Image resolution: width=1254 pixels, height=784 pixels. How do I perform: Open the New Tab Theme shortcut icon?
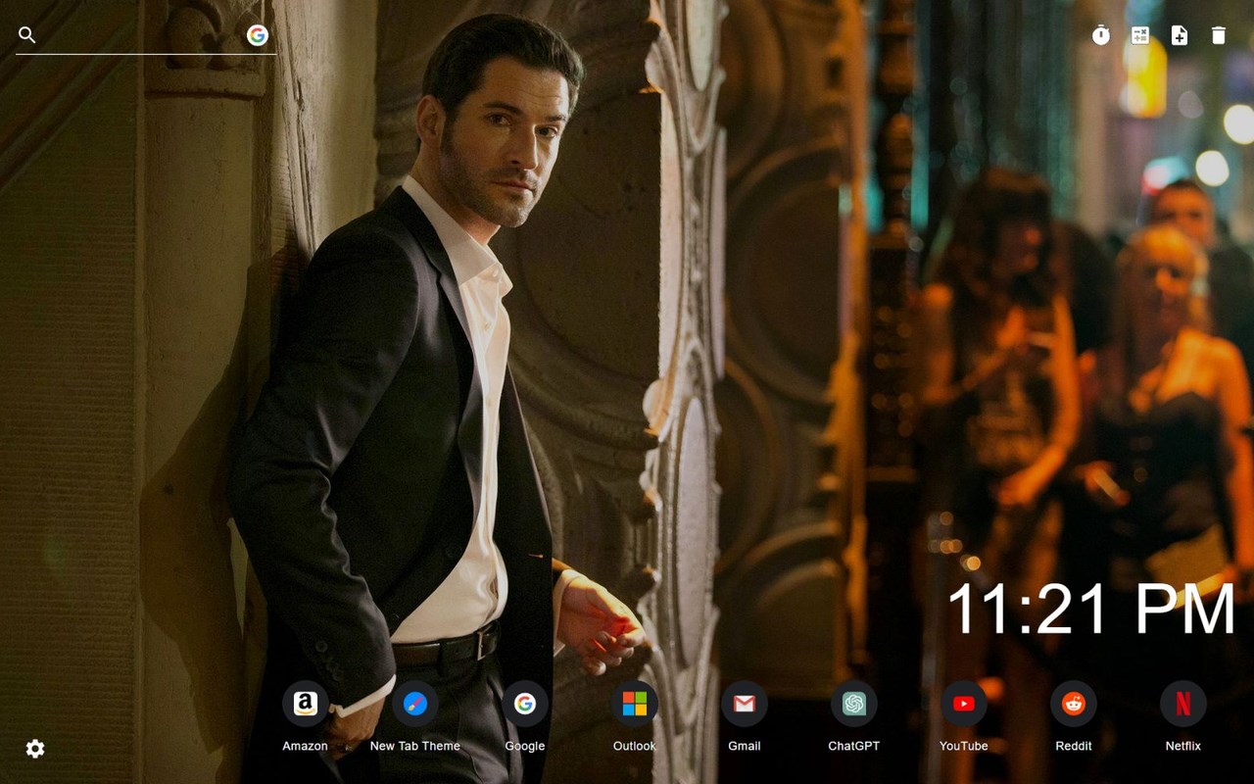point(415,704)
